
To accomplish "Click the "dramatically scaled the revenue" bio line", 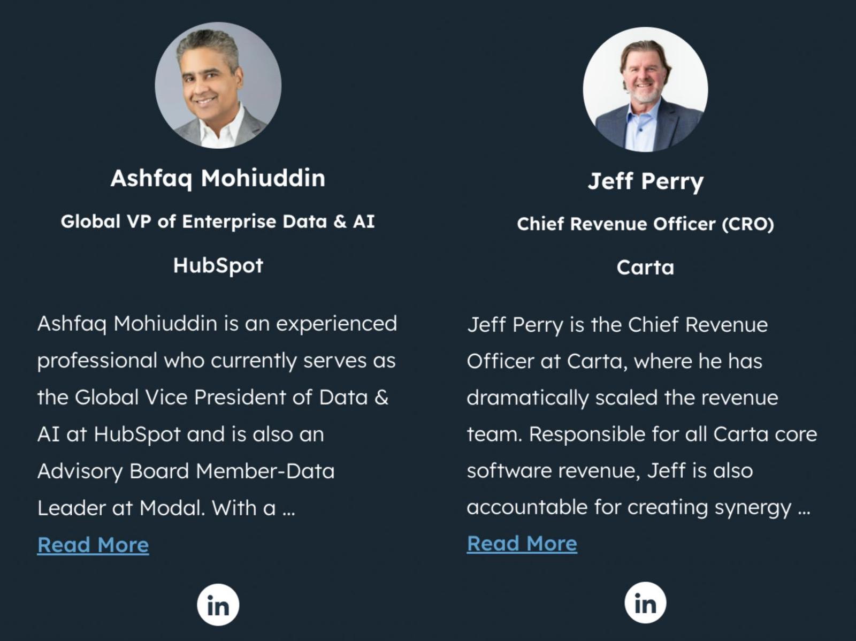I will (622, 398).
